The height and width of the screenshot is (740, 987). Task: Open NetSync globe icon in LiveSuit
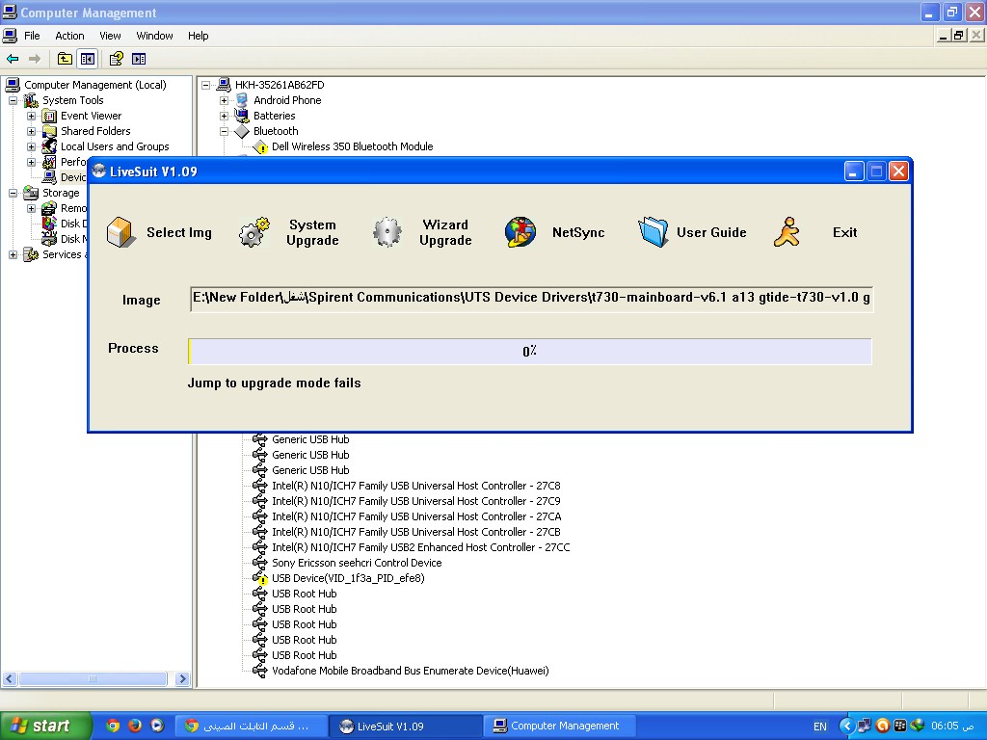click(x=520, y=232)
